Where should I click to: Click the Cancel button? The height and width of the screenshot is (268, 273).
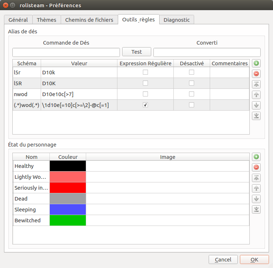(223, 260)
